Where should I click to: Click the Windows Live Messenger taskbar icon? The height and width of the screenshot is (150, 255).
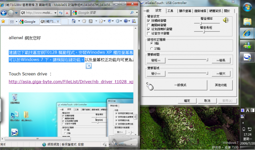(x=247, y=45)
